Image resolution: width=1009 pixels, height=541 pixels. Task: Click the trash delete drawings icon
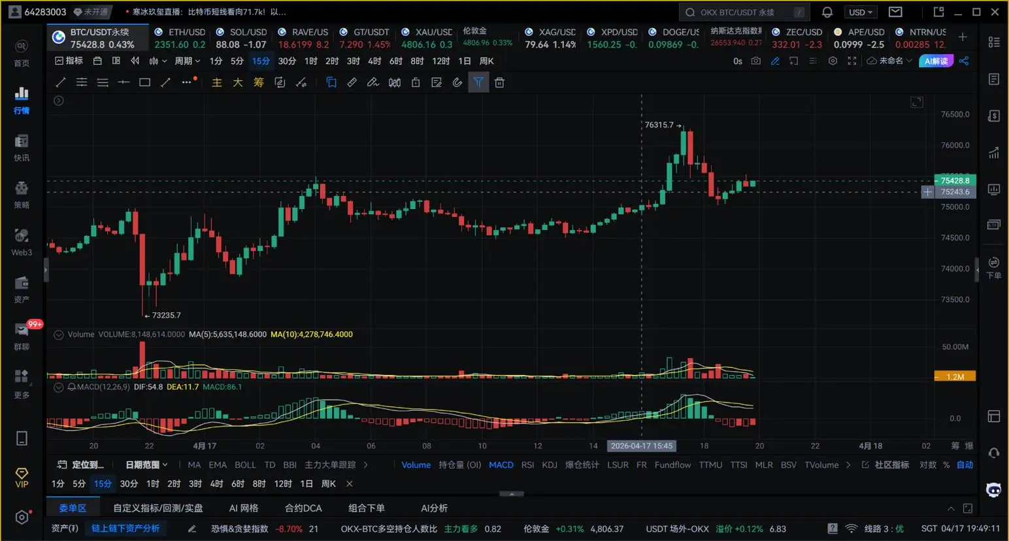[499, 82]
